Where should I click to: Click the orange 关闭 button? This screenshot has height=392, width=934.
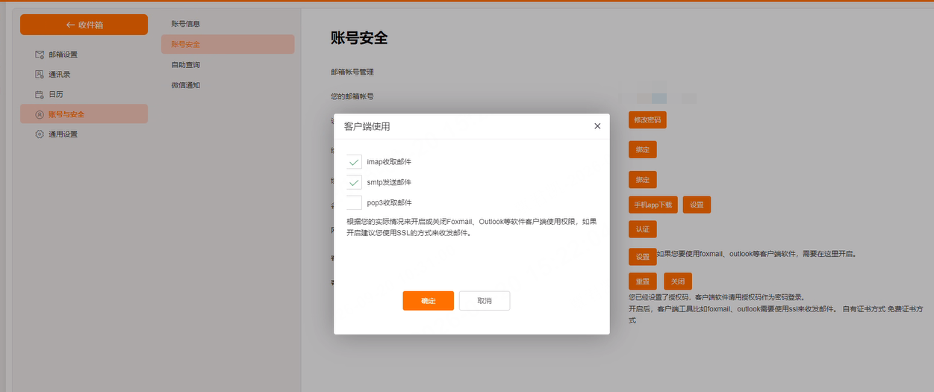pos(678,281)
